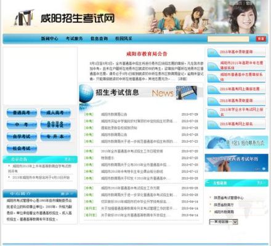Open the 考试服务 menu item

[x=75, y=39]
